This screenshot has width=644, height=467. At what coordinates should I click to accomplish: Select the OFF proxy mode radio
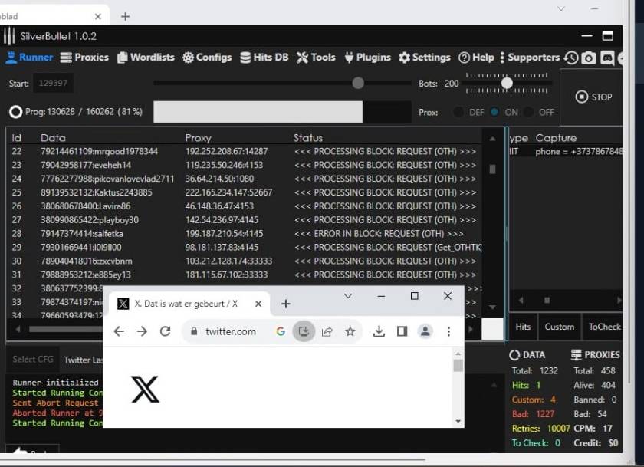528,112
